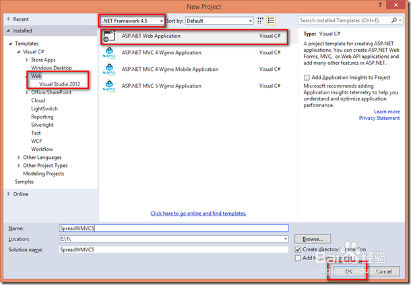411x285 pixels.
Task: Open the .NET Framework 4.5 dropdown
Action: tap(133, 21)
